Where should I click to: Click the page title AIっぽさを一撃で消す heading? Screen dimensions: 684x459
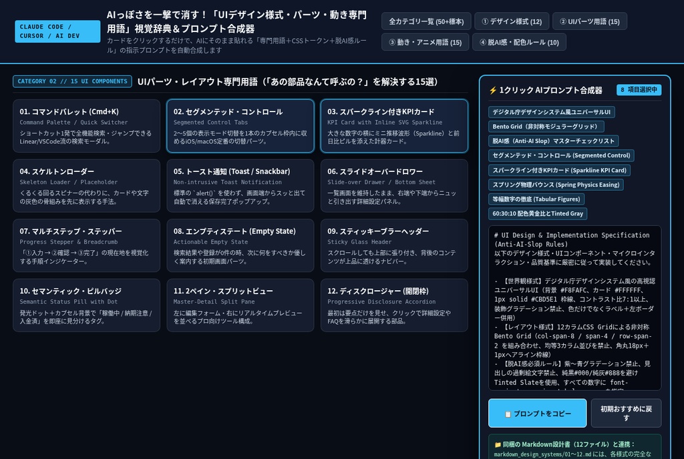click(237, 22)
